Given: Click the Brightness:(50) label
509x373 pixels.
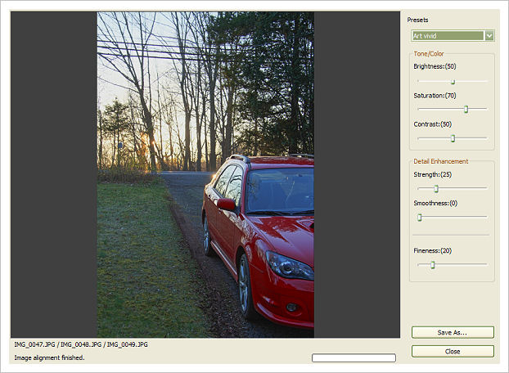Looking at the screenshot, I should (435, 66).
